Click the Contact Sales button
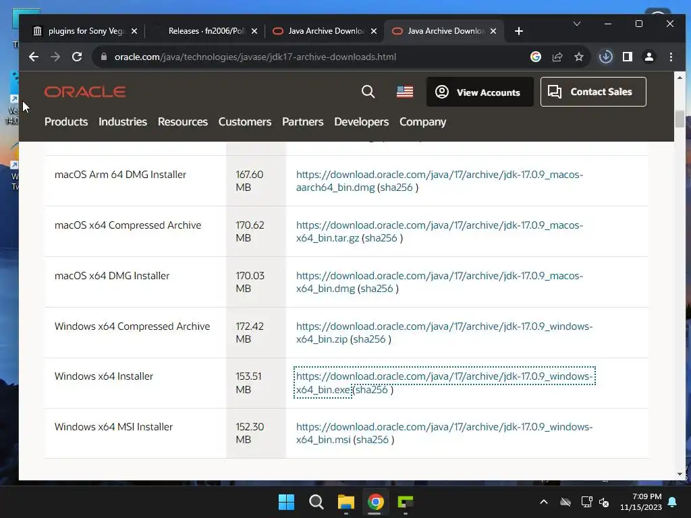 pos(593,92)
